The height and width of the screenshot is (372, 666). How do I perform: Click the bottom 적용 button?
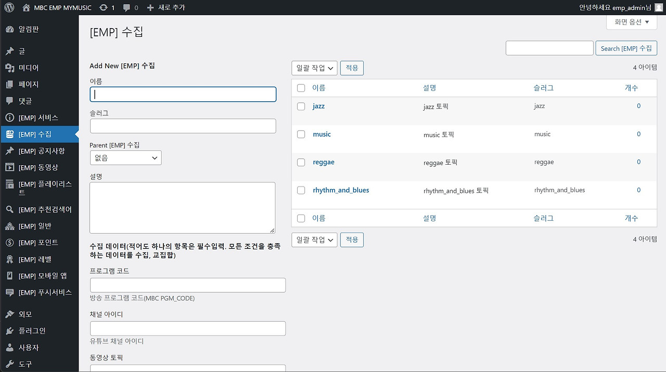(352, 240)
